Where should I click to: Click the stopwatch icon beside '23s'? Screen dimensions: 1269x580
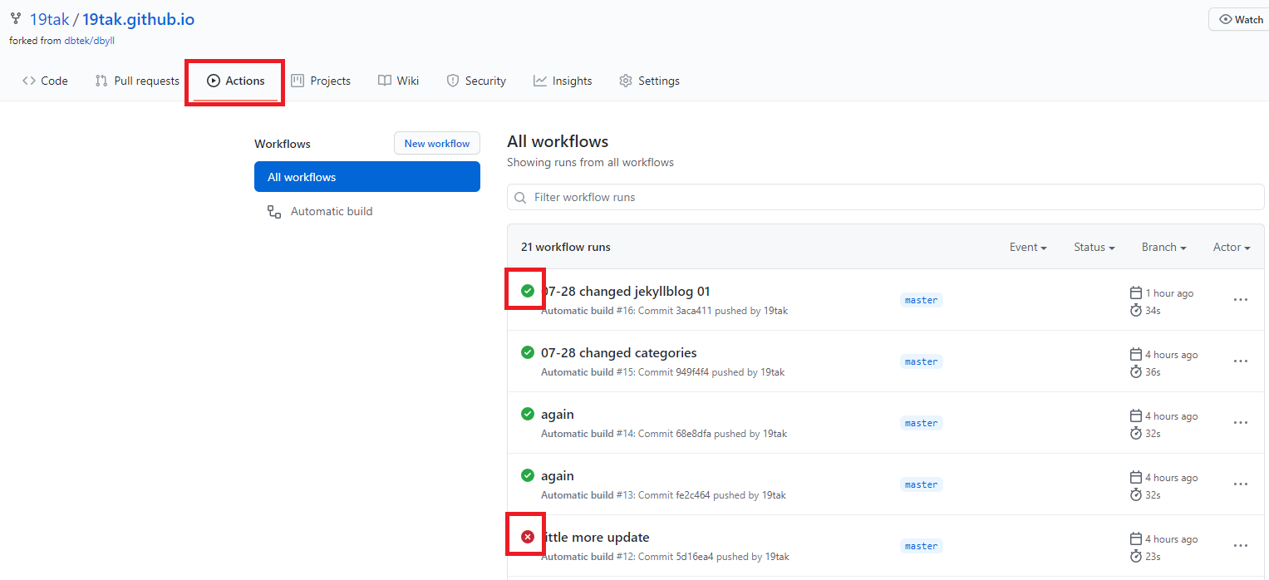coord(1136,556)
